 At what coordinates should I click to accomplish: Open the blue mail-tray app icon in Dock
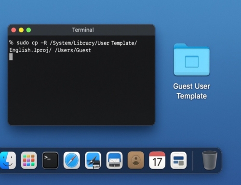114,160
